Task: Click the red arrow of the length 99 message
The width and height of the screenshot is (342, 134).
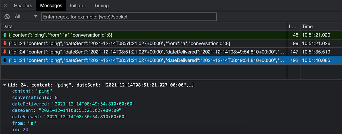Action: coord(5,44)
